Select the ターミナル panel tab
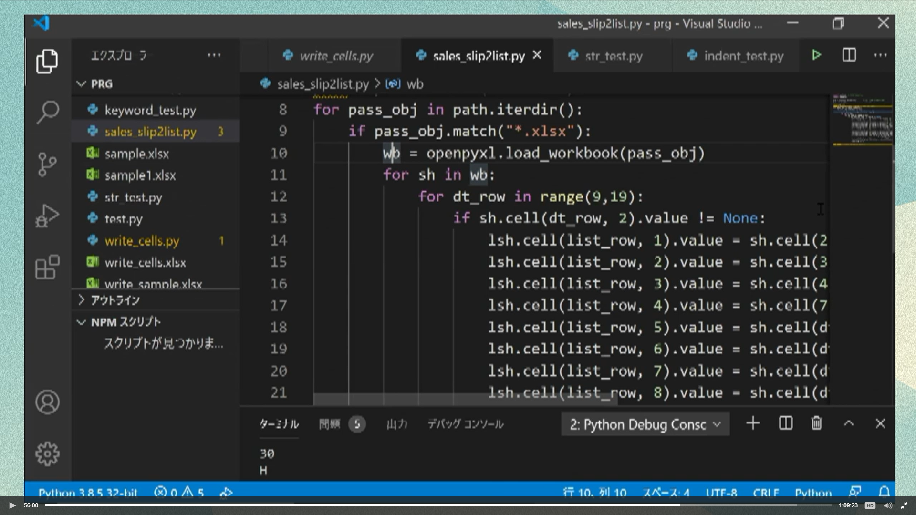The width and height of the screenshot is (916, 515). (x=279, y=424)
